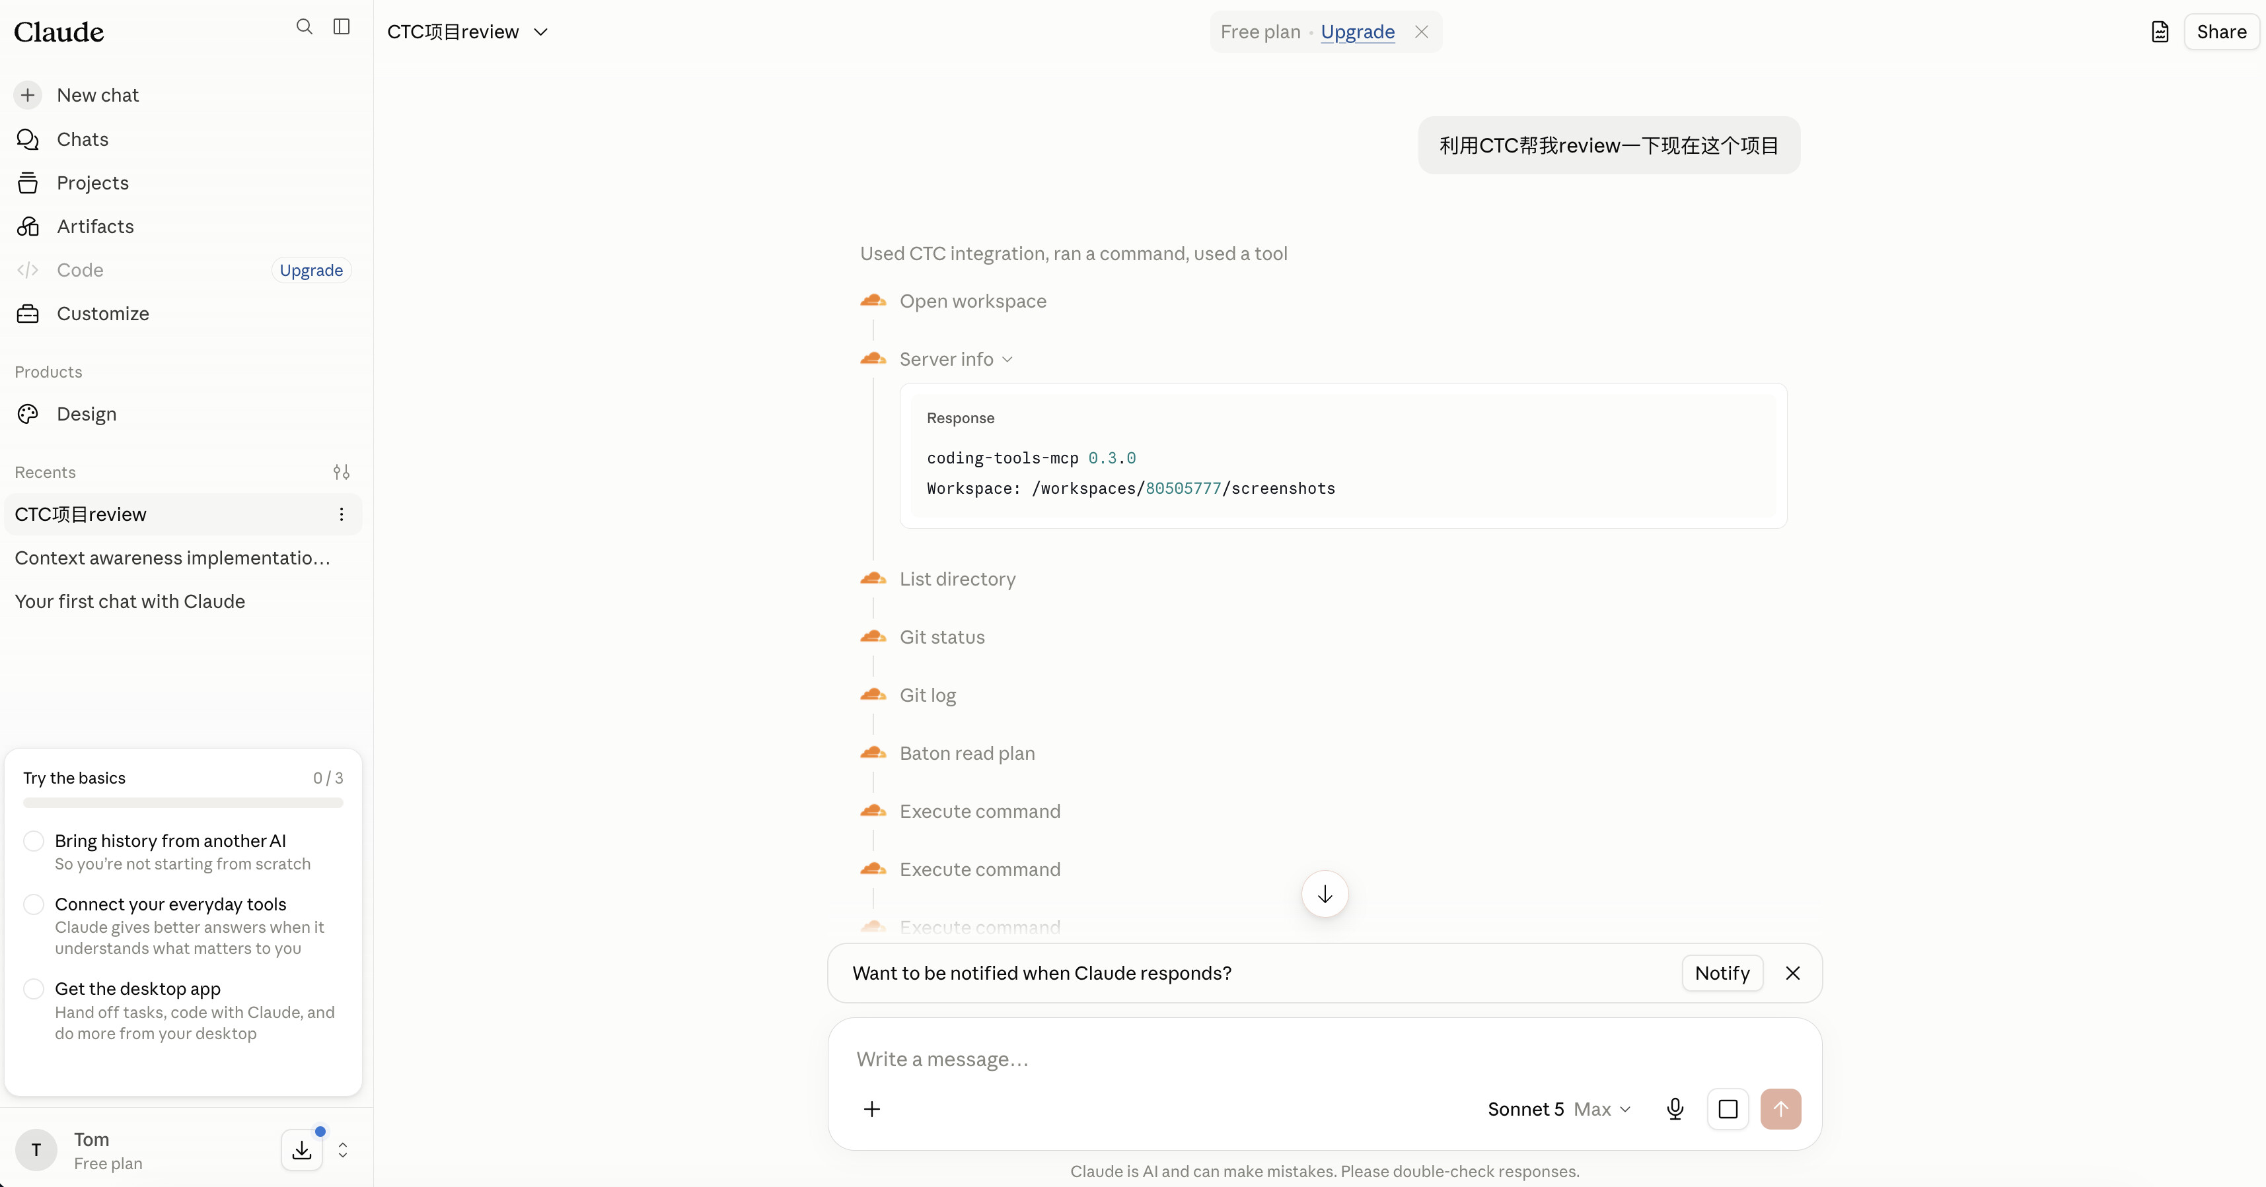This screenshot has height=1187, width=2266.
Task: Start voice input with the microphone icon
Action: [x=1675, y=1110]
